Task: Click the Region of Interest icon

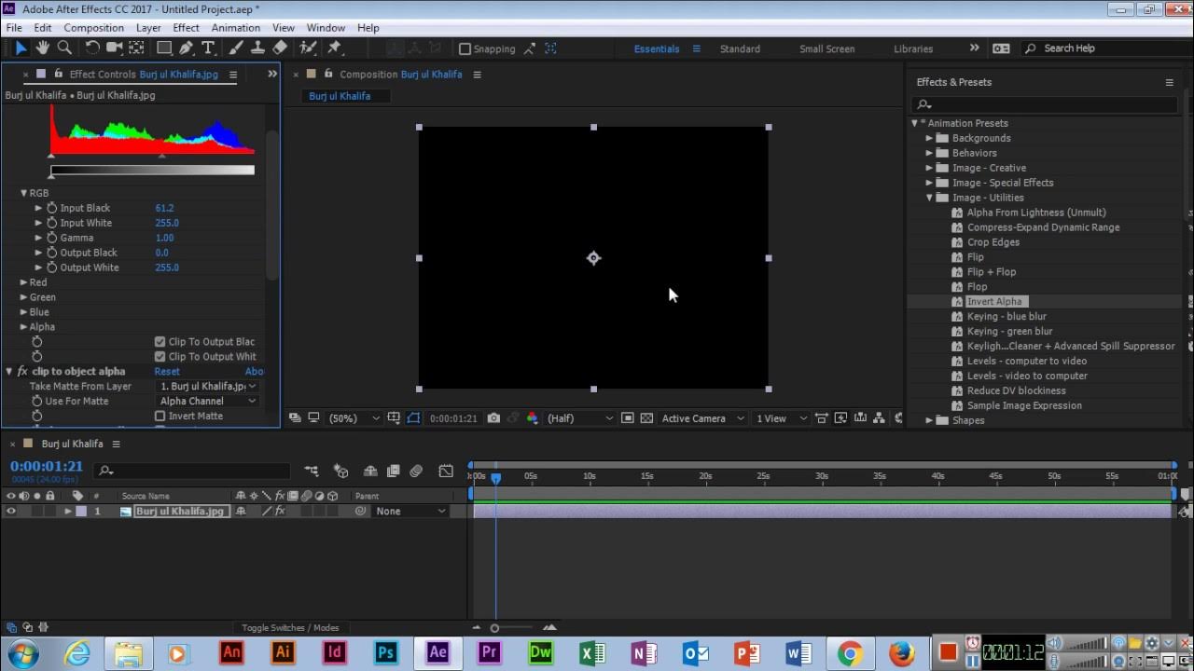Action: tap(628, 418)
